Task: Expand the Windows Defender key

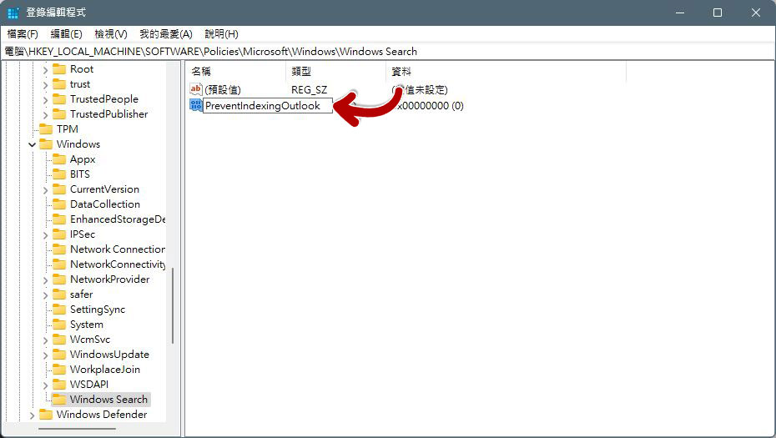Action: (32, 415)
